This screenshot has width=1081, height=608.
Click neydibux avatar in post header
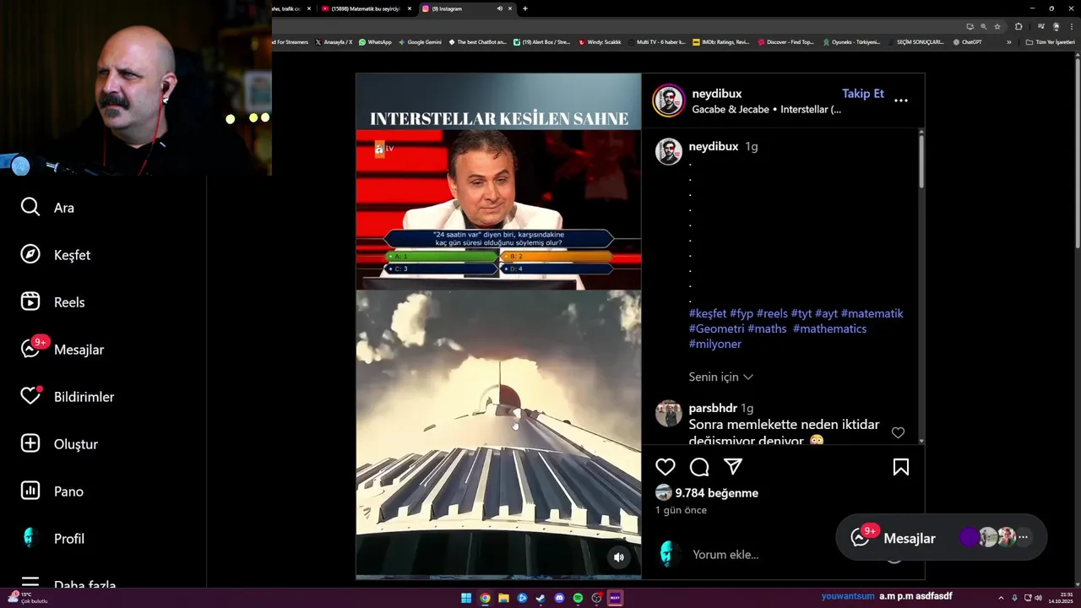point(668,100)
